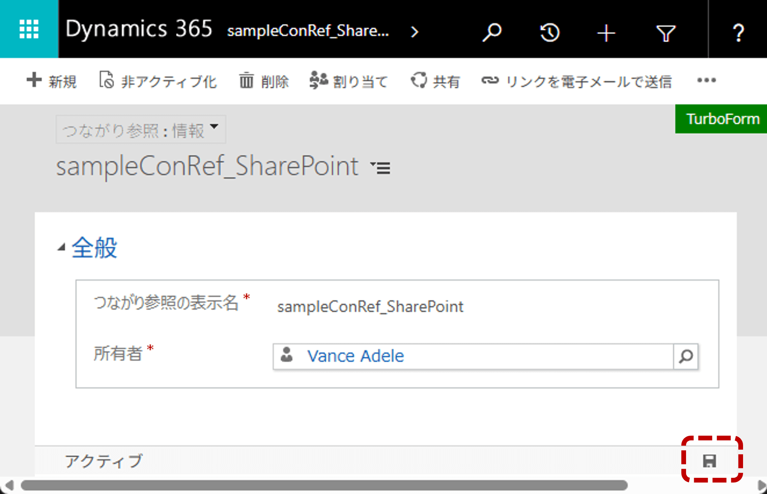
Task: Click the save disk icon in footer
Action: [709, 461]
